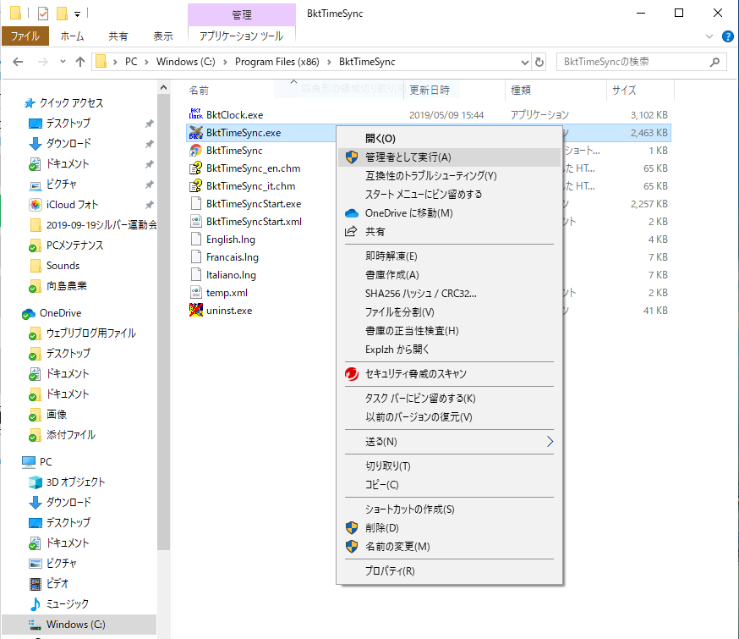Open the ホーム ribbon tab

(x=72, y=36)
